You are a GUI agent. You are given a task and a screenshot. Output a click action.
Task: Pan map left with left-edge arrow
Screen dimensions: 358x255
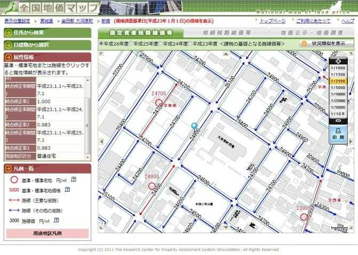coord(101,141)
